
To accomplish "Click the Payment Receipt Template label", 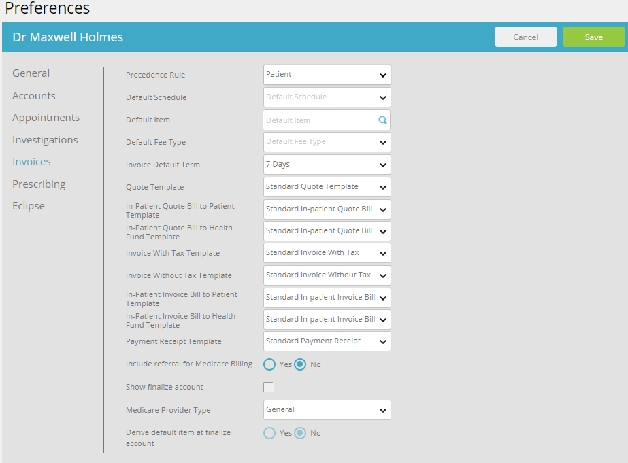I will point(173,341).
